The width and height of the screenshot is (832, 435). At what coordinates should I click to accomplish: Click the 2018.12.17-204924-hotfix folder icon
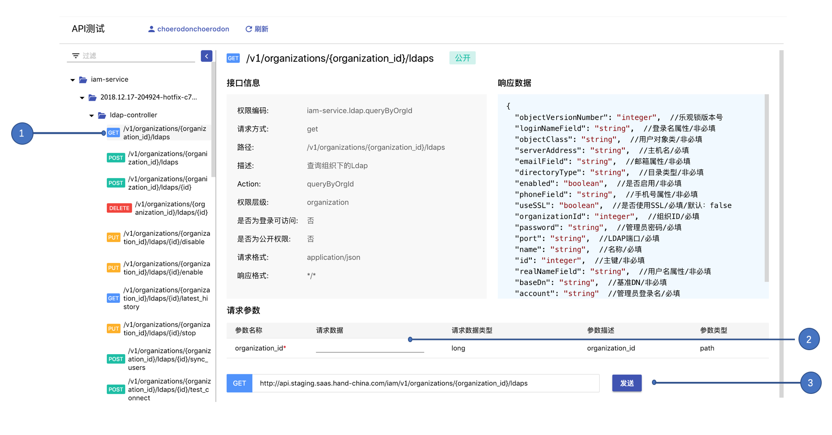pos(92,97)
